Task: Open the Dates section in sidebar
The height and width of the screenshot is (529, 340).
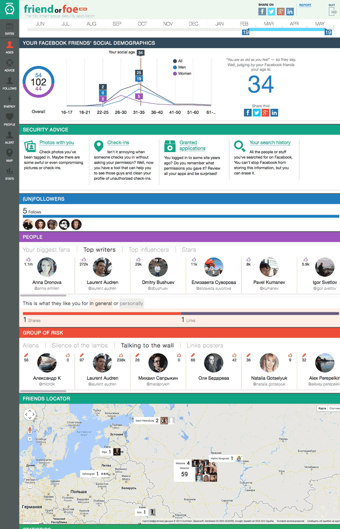Action: pos(9,29)
